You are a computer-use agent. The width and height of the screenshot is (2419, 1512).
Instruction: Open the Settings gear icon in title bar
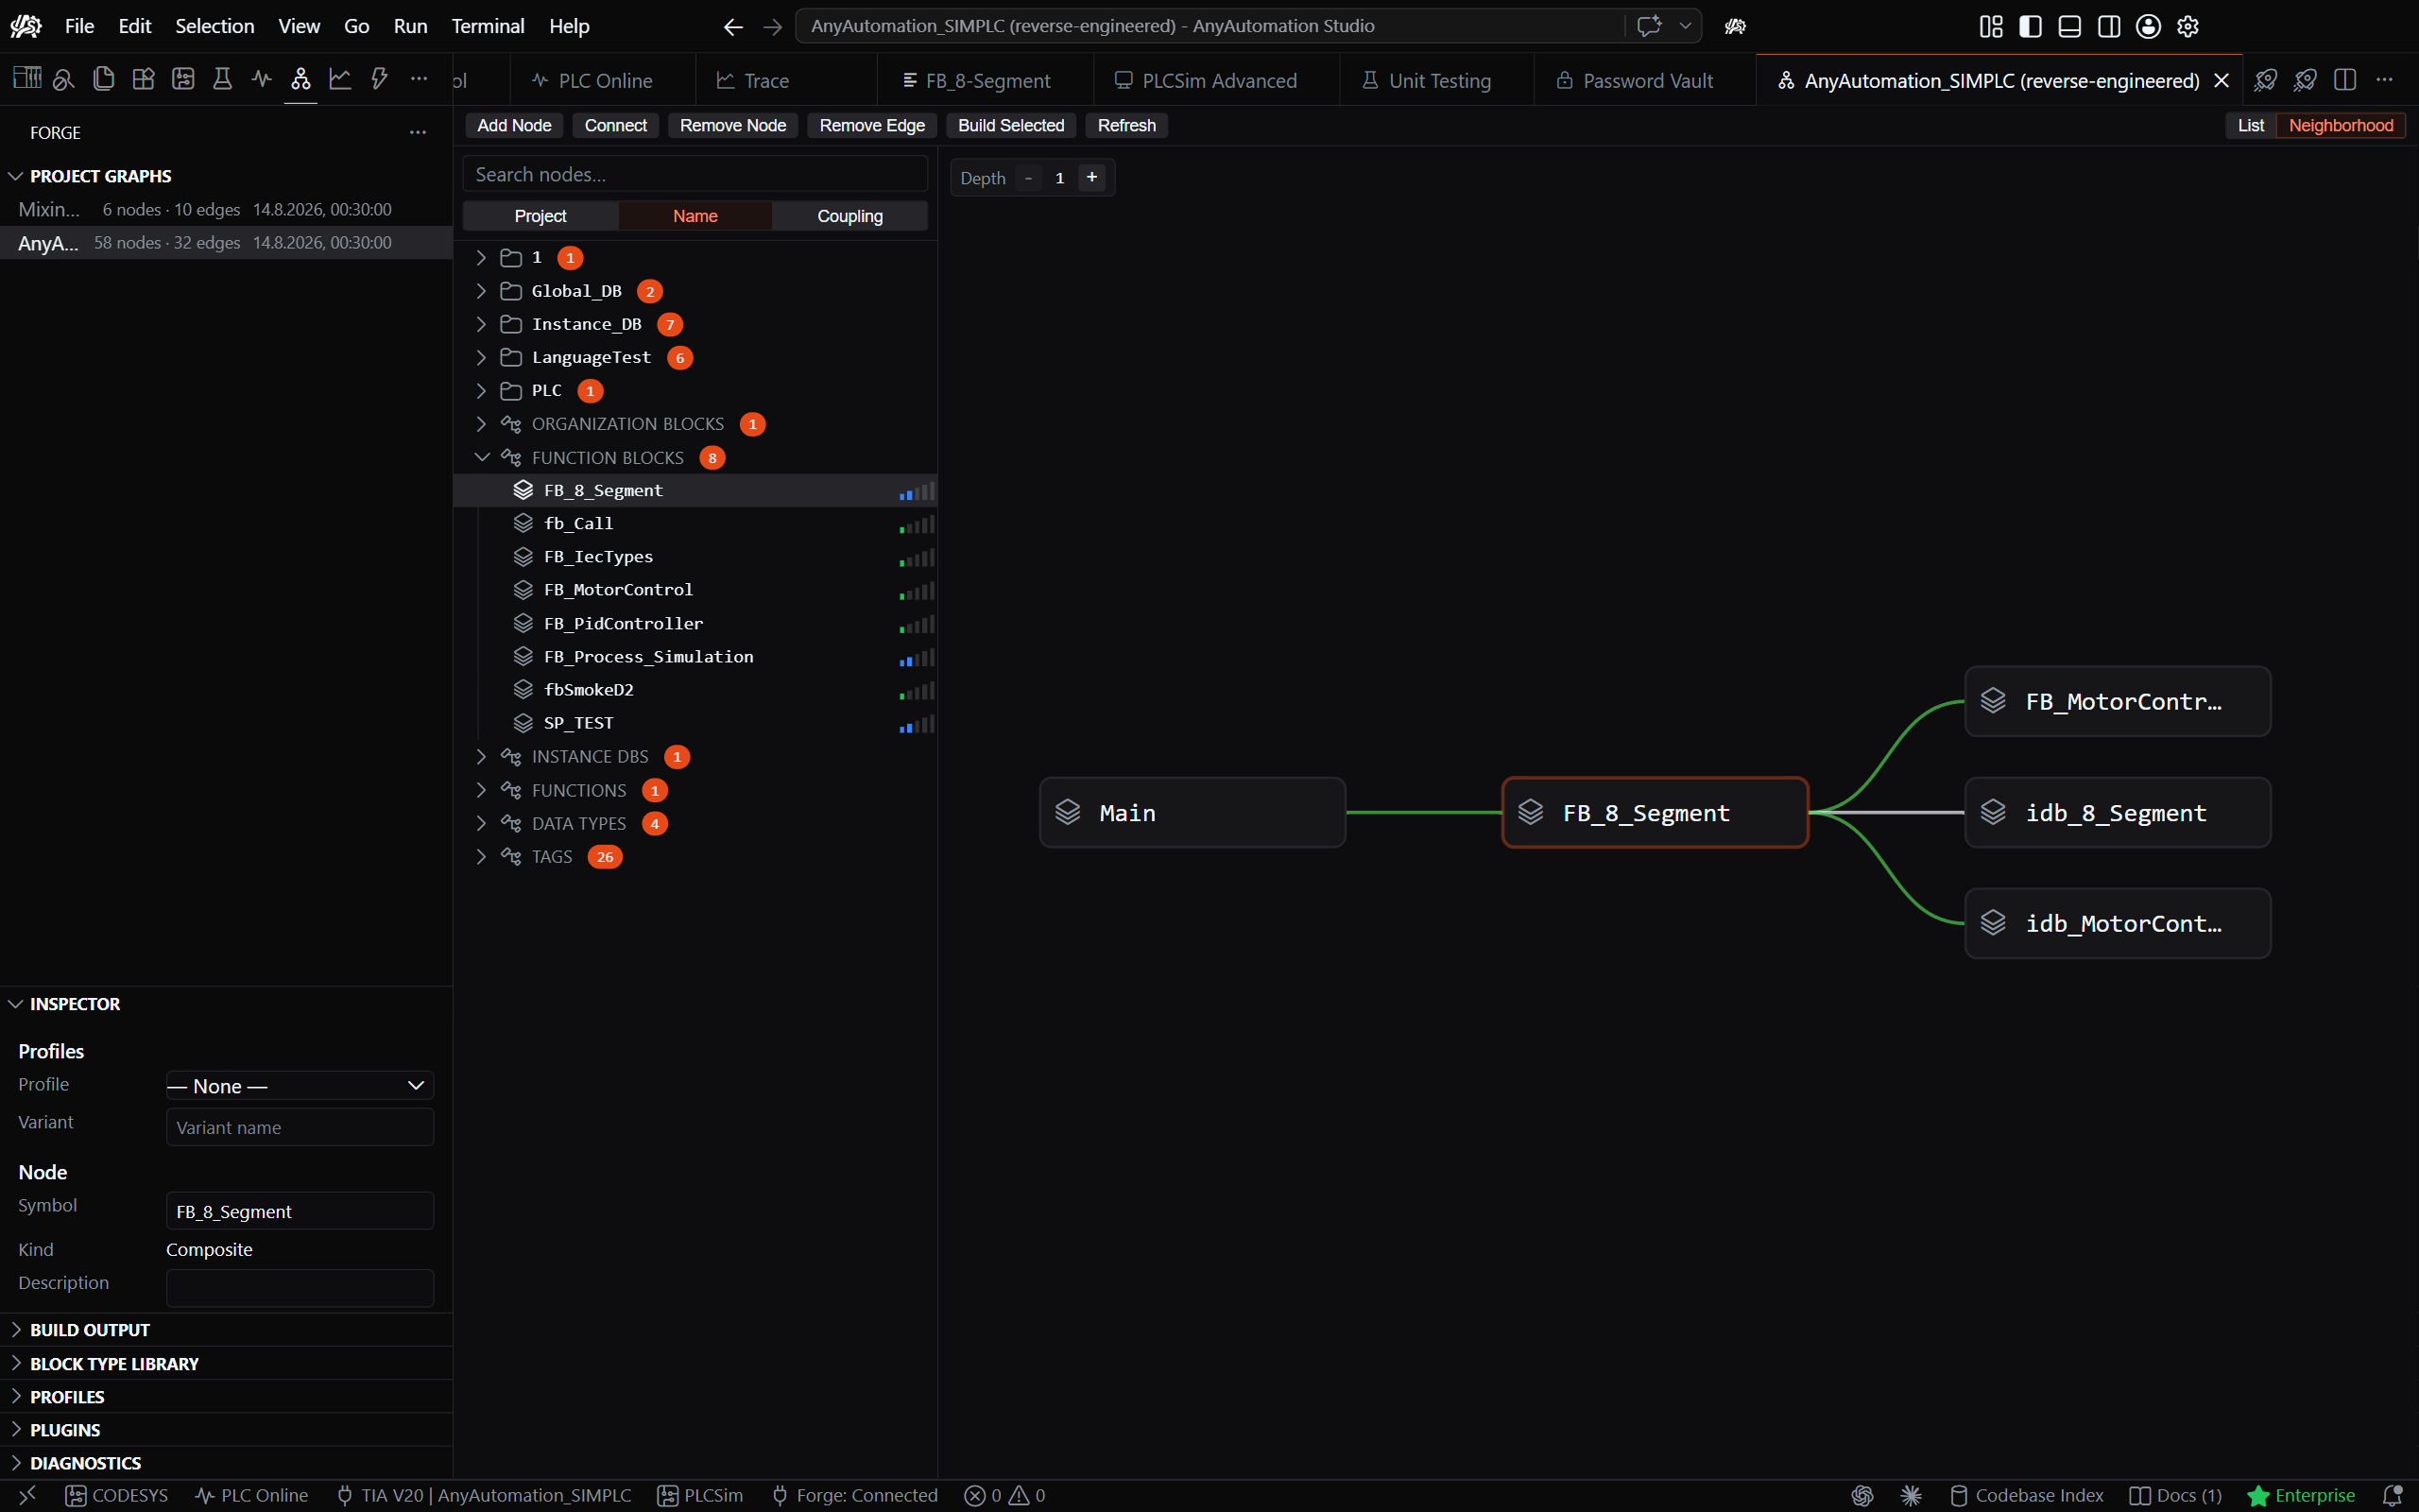[2188, 26]
